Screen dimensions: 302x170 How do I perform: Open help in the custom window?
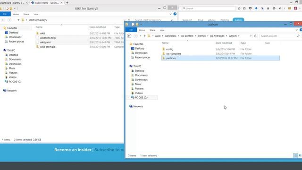(x=301, y=30)
